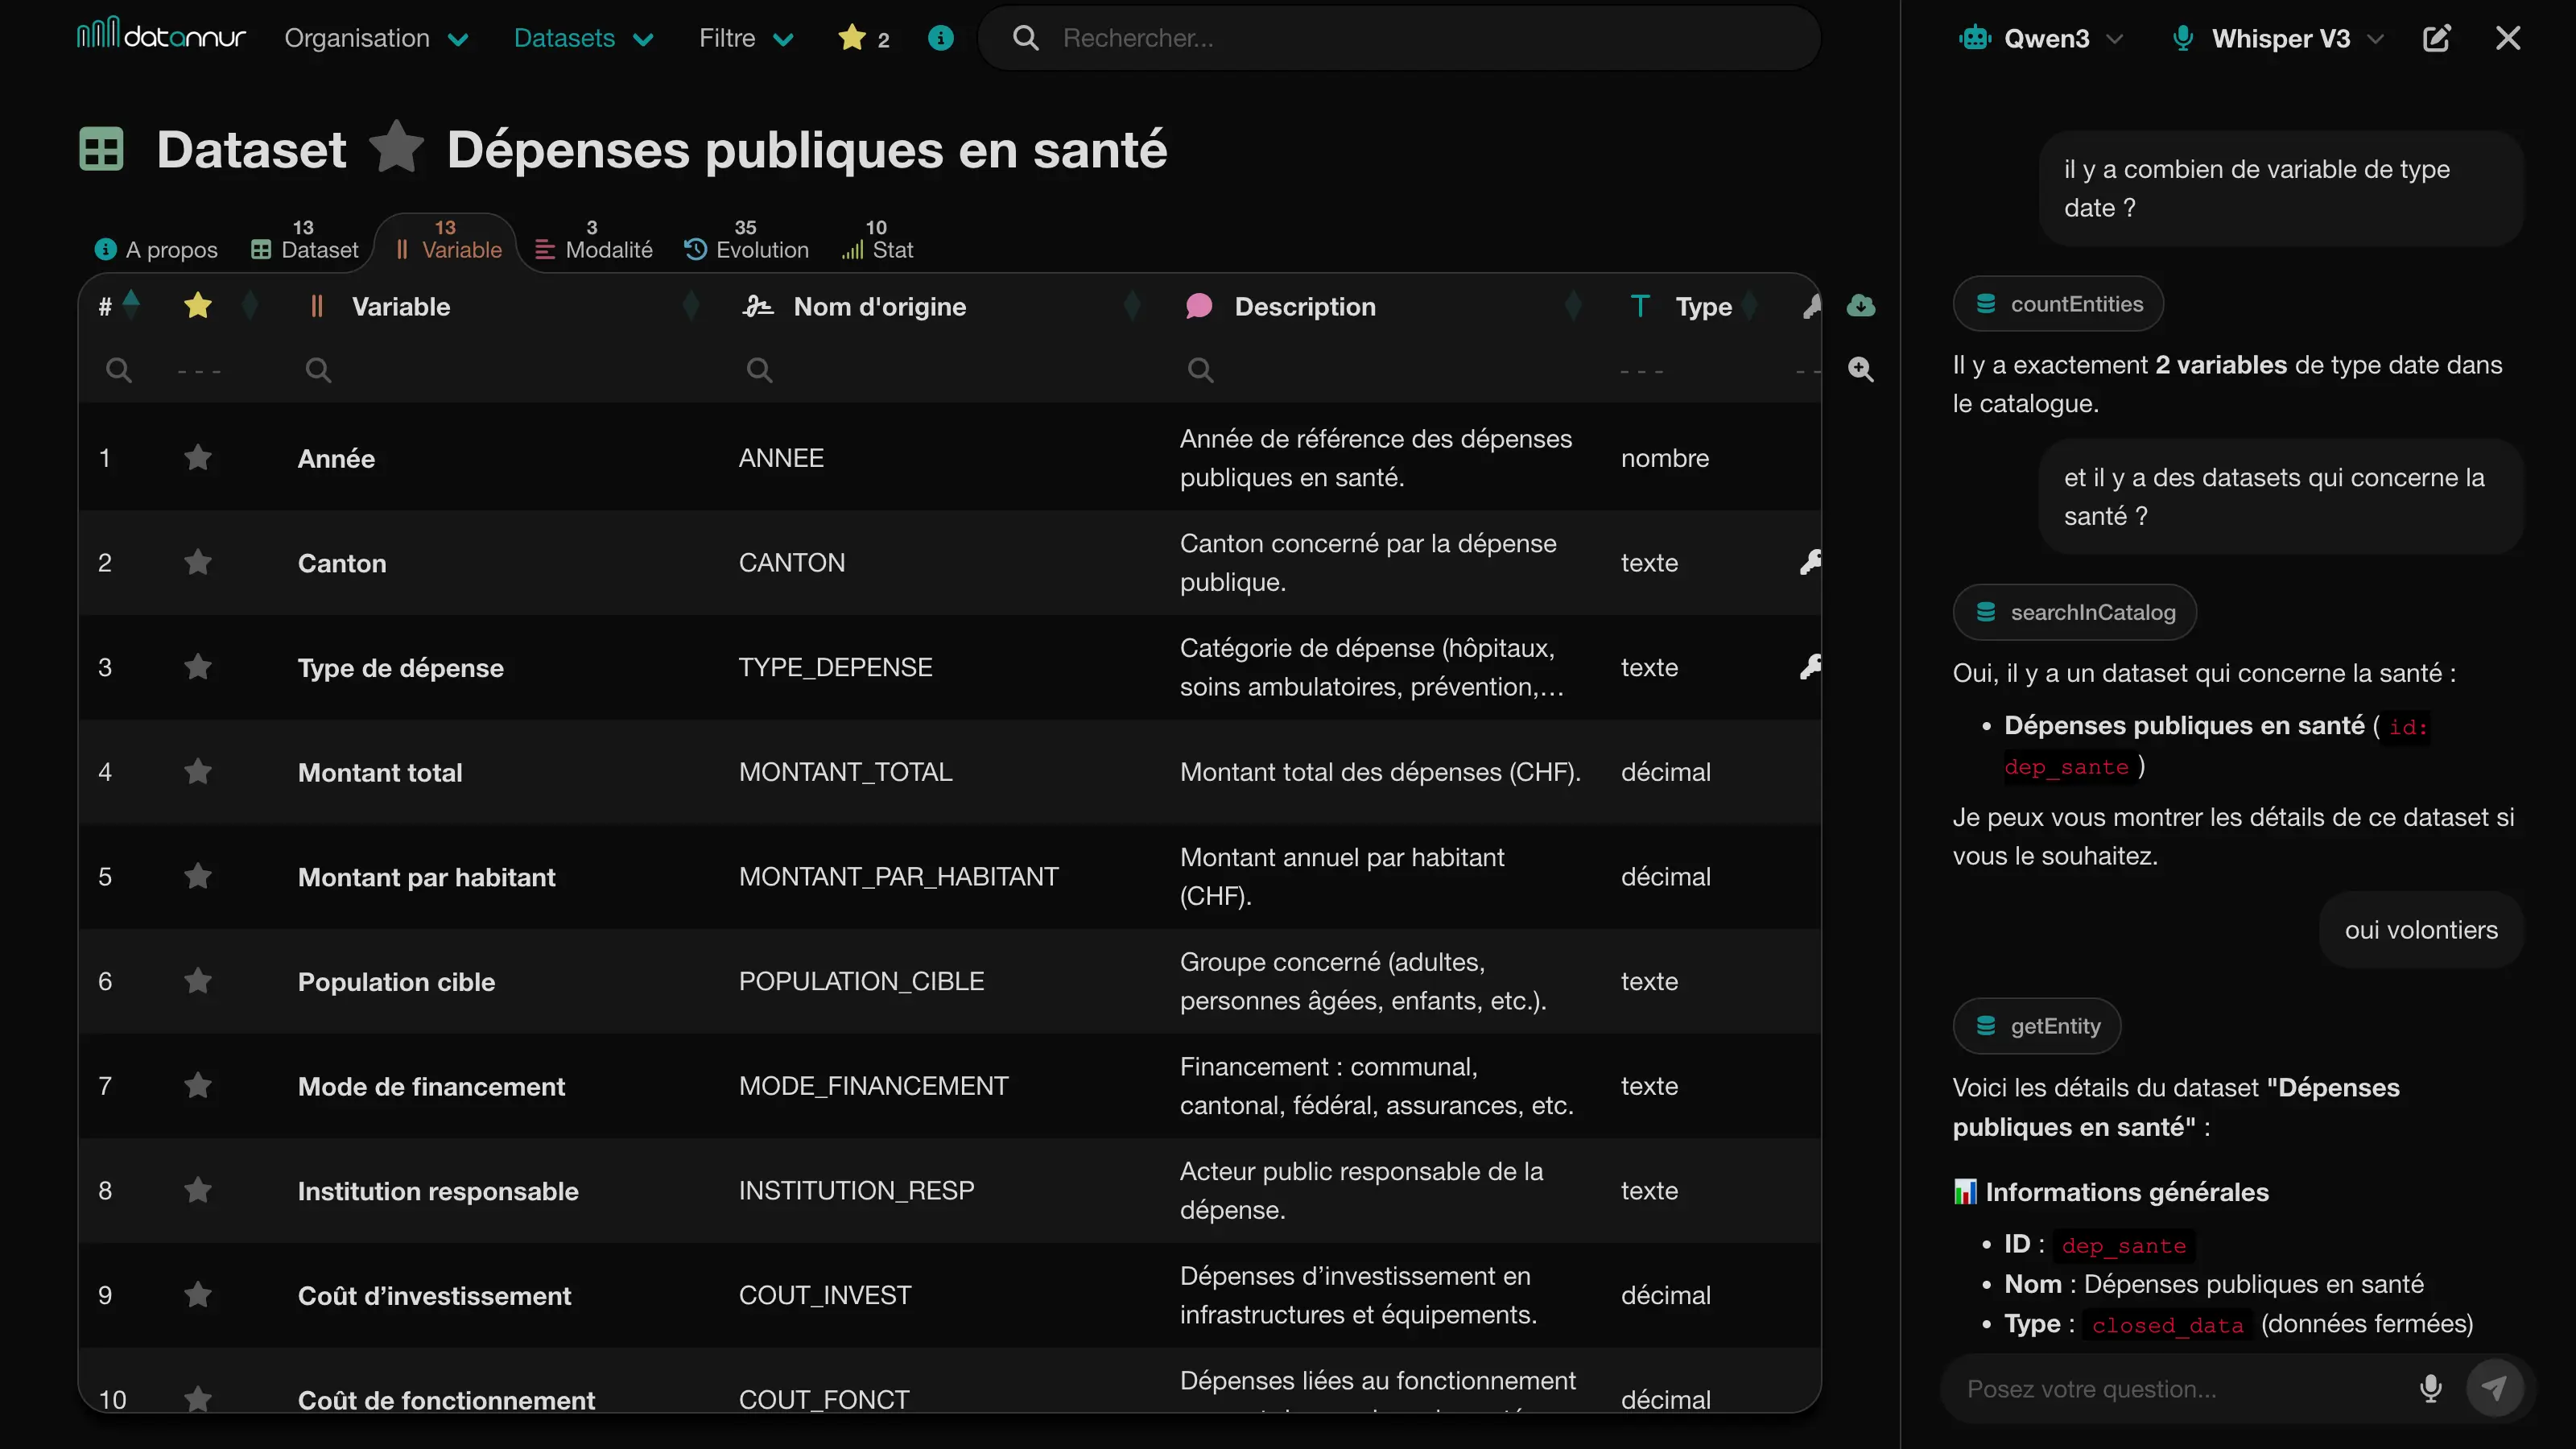Switch to the Stat tab
The width and height of the screenshot is (2576, 1449).
click(877, 241)
